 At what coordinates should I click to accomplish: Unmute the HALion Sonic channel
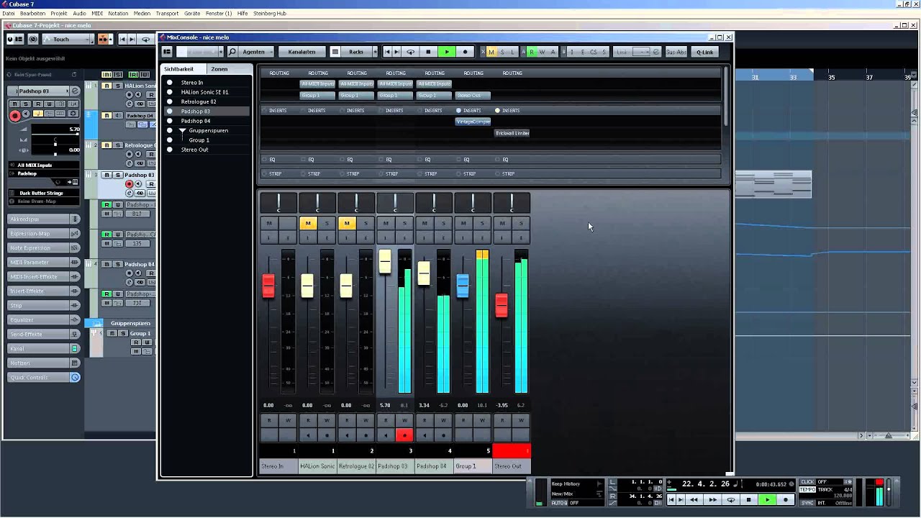point(308,223)
